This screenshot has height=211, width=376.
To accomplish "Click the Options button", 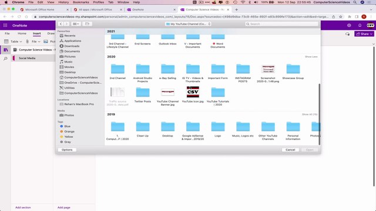I will click(x=67, y=150).
